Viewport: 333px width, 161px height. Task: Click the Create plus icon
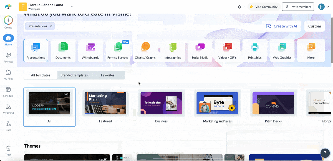8,20
